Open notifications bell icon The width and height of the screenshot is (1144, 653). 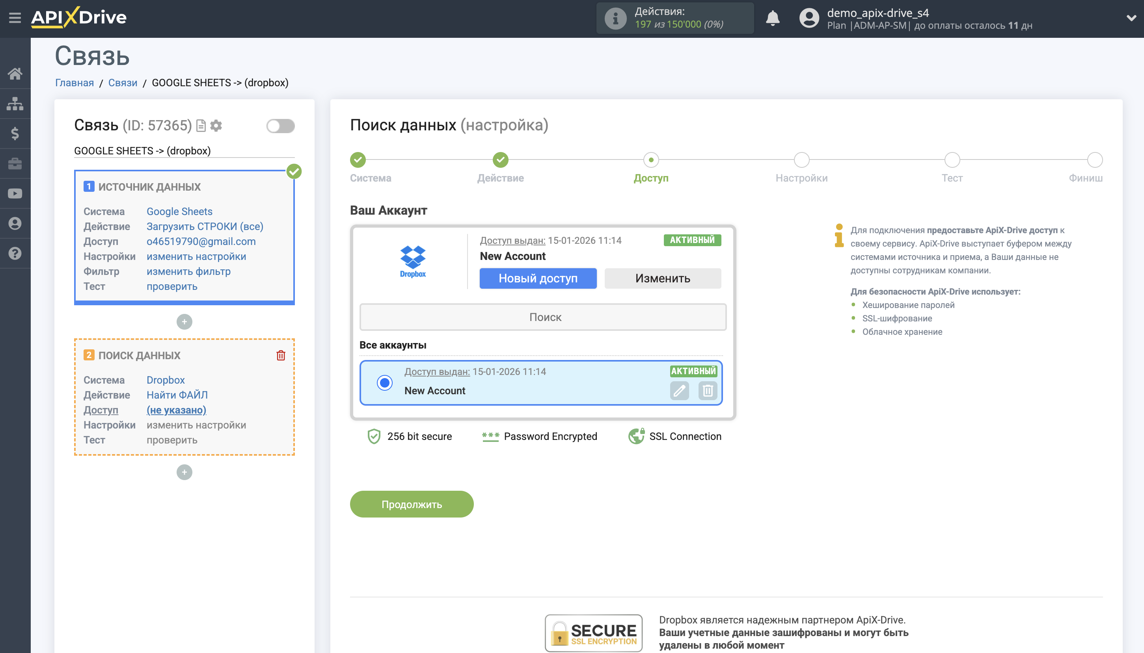coord(772,19)
